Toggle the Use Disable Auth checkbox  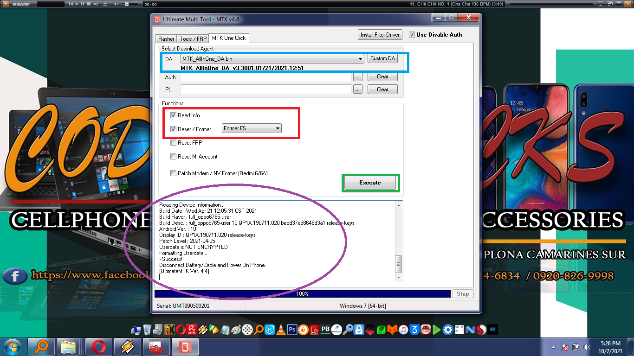[412, 35]
